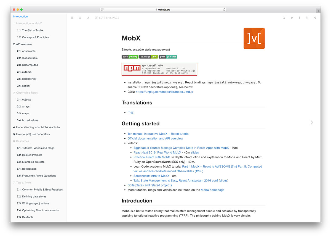The width and height of the screenshot is (331, 237).
Task: Open arrays chapter
Action: click(23, 106)
